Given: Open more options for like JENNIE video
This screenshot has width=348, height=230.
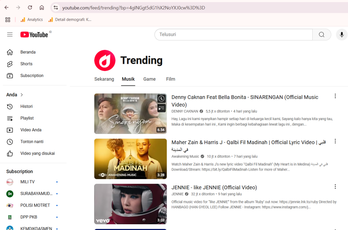Looking at the screenshot, I should 335,187.
